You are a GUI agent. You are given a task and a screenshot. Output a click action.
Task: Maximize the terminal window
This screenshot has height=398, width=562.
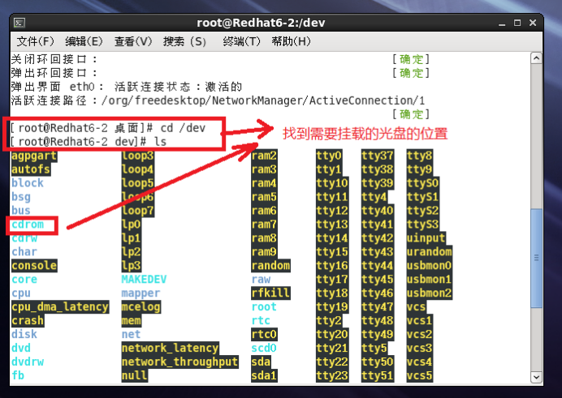(517, 23)
